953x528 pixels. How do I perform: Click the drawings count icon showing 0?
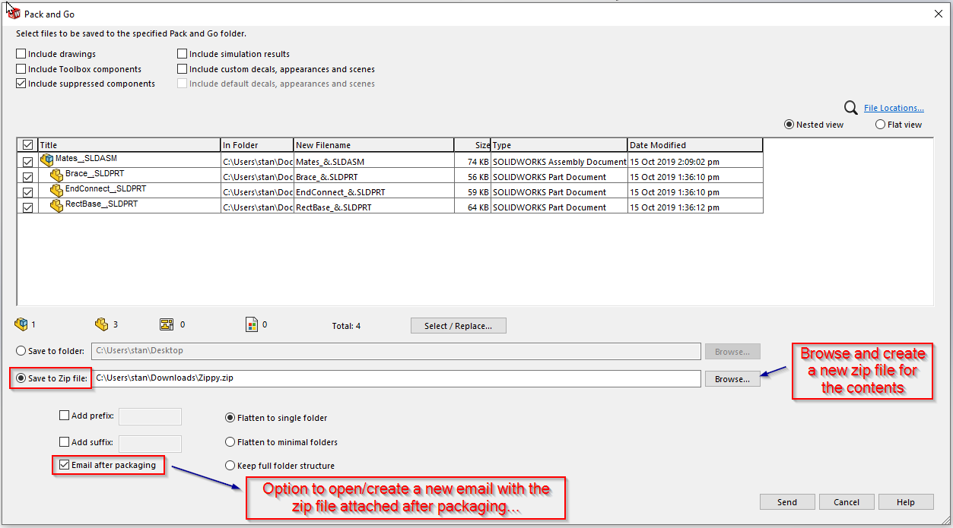coord(167,324)
